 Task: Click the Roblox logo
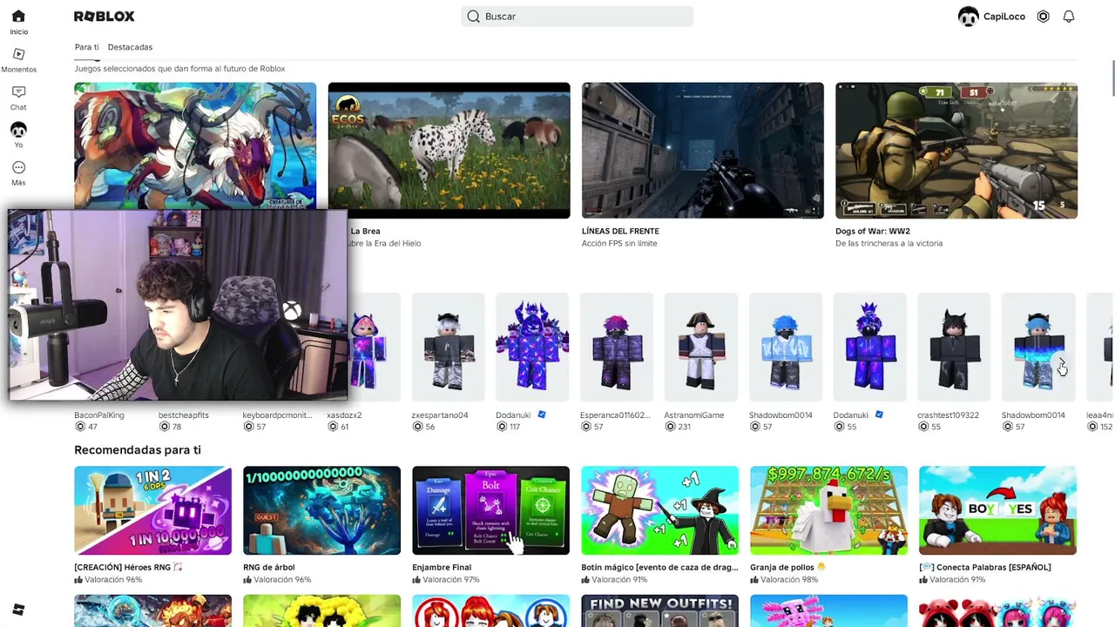click(105, 17)
